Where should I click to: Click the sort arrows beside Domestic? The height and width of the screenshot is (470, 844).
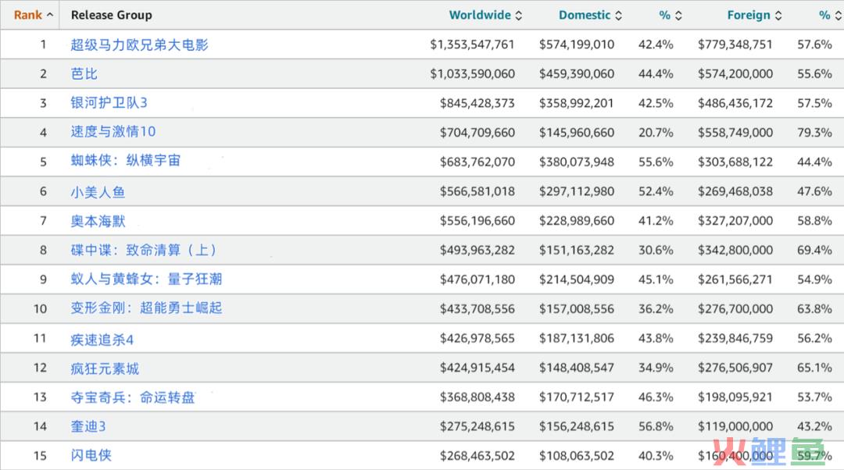[x=618, y=16]
